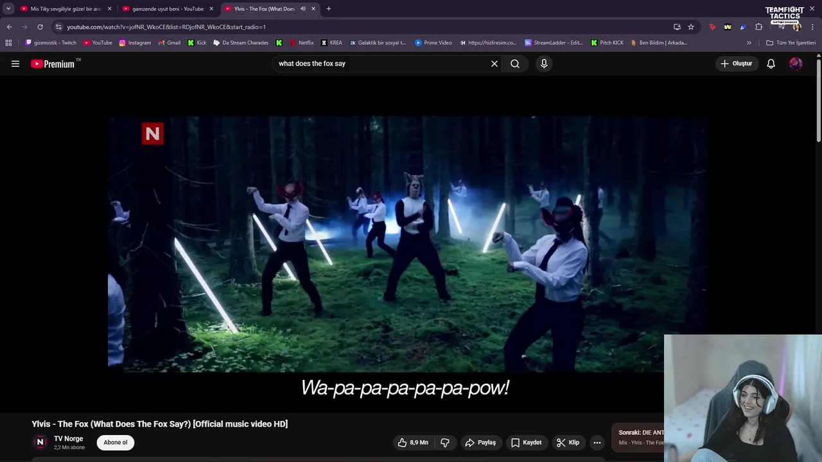Open the KREA bookmark

pos(331,43)
